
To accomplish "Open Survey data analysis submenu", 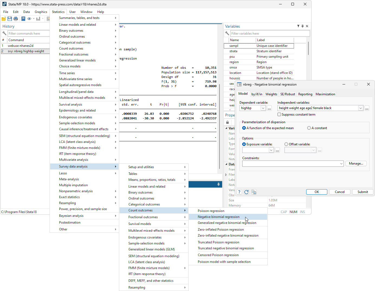I will coord(84,166).
